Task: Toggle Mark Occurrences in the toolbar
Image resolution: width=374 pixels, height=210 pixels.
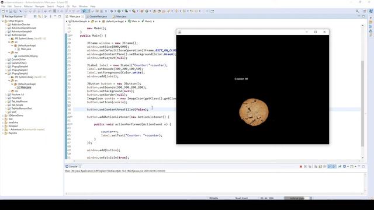Action: pyautogui.click(x=84, y=11)
